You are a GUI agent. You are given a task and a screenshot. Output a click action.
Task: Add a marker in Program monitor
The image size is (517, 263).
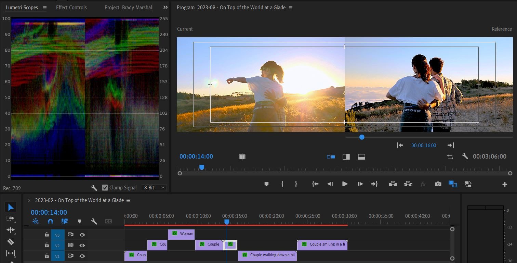(x=266, y=184)
